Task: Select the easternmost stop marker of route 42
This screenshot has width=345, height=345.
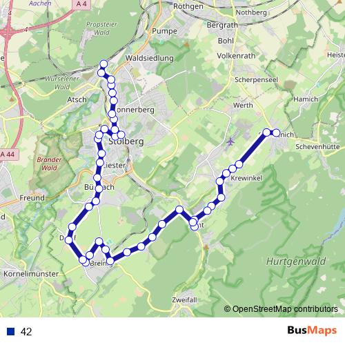Action: click(x=276, y=132)
